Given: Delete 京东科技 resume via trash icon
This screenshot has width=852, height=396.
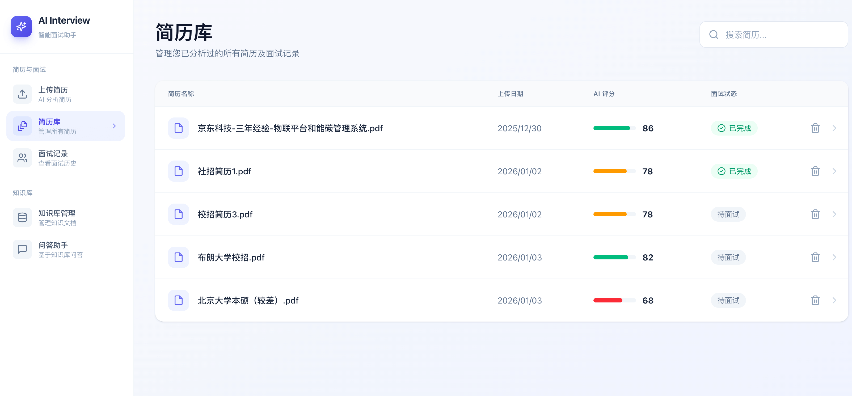Looking at the screenshot, I should pyautogui.click(x=815, y=128).
